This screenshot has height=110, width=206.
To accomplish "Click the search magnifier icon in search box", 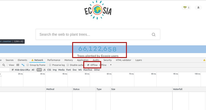I will click(x=153, y=34).
